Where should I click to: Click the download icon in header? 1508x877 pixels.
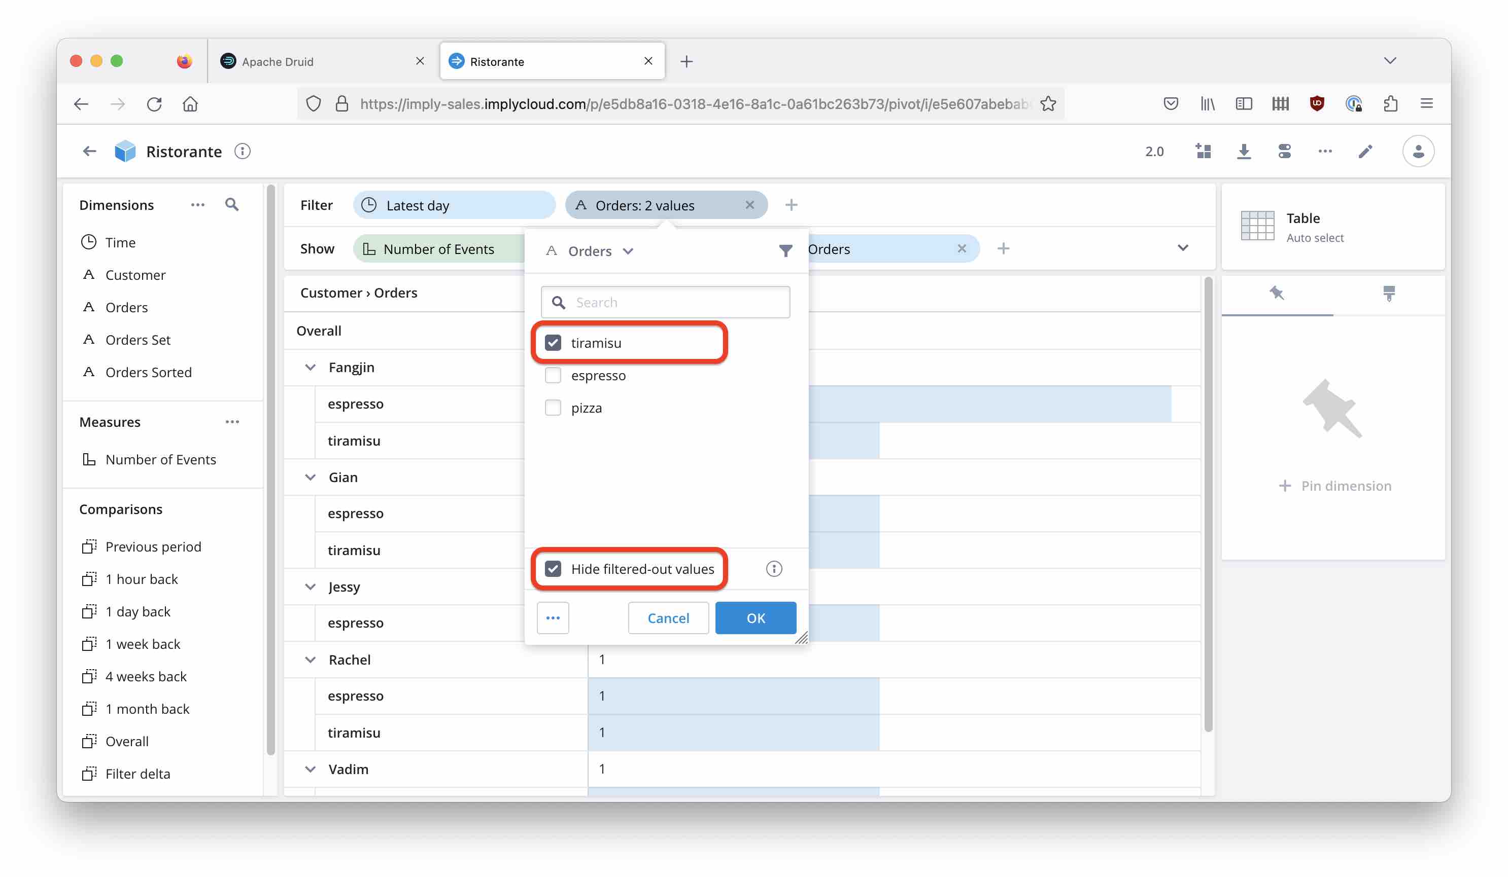click(1244, 151)
